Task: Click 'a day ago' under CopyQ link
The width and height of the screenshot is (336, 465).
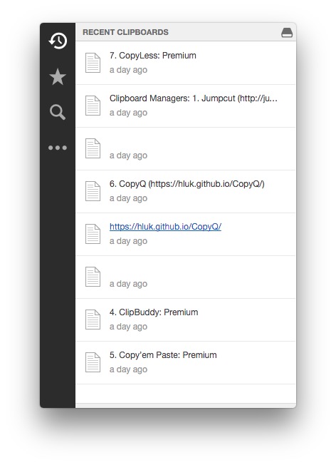Action: click(128, 241)
